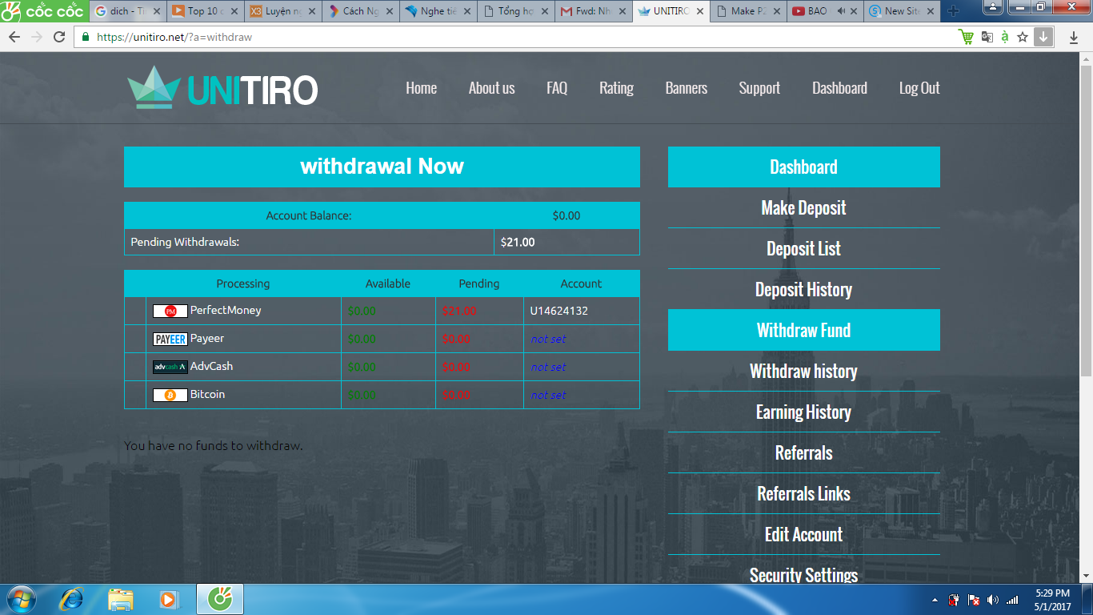
Task: Switch to the 'Nghe' tab
Action: (438, 11)
